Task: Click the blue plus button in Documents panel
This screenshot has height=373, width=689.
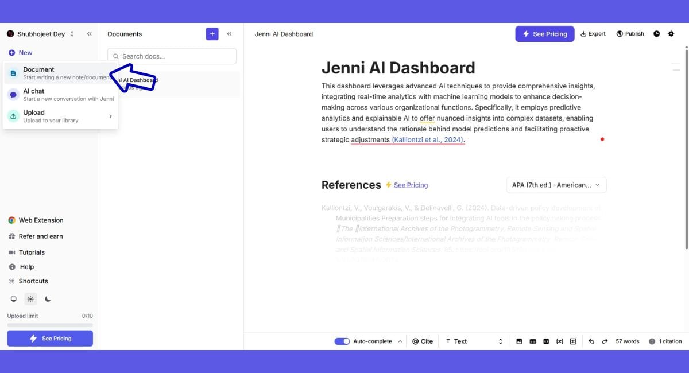Action: (x=212, y=34)
